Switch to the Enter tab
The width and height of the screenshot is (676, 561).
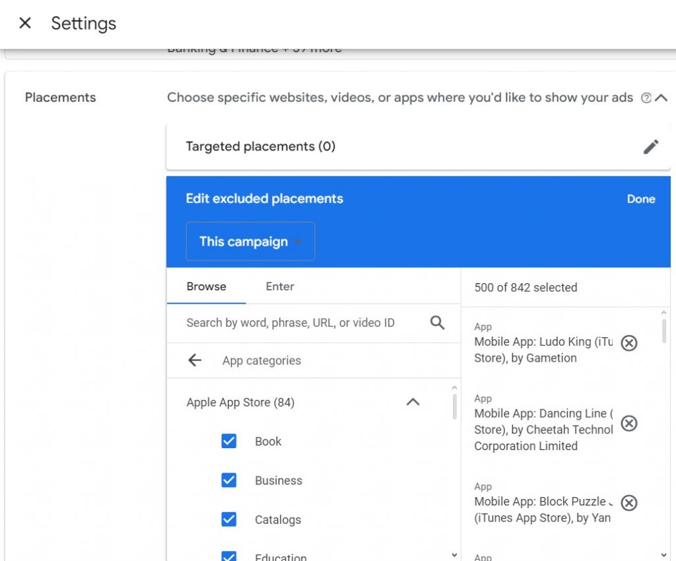click(280, 286)
